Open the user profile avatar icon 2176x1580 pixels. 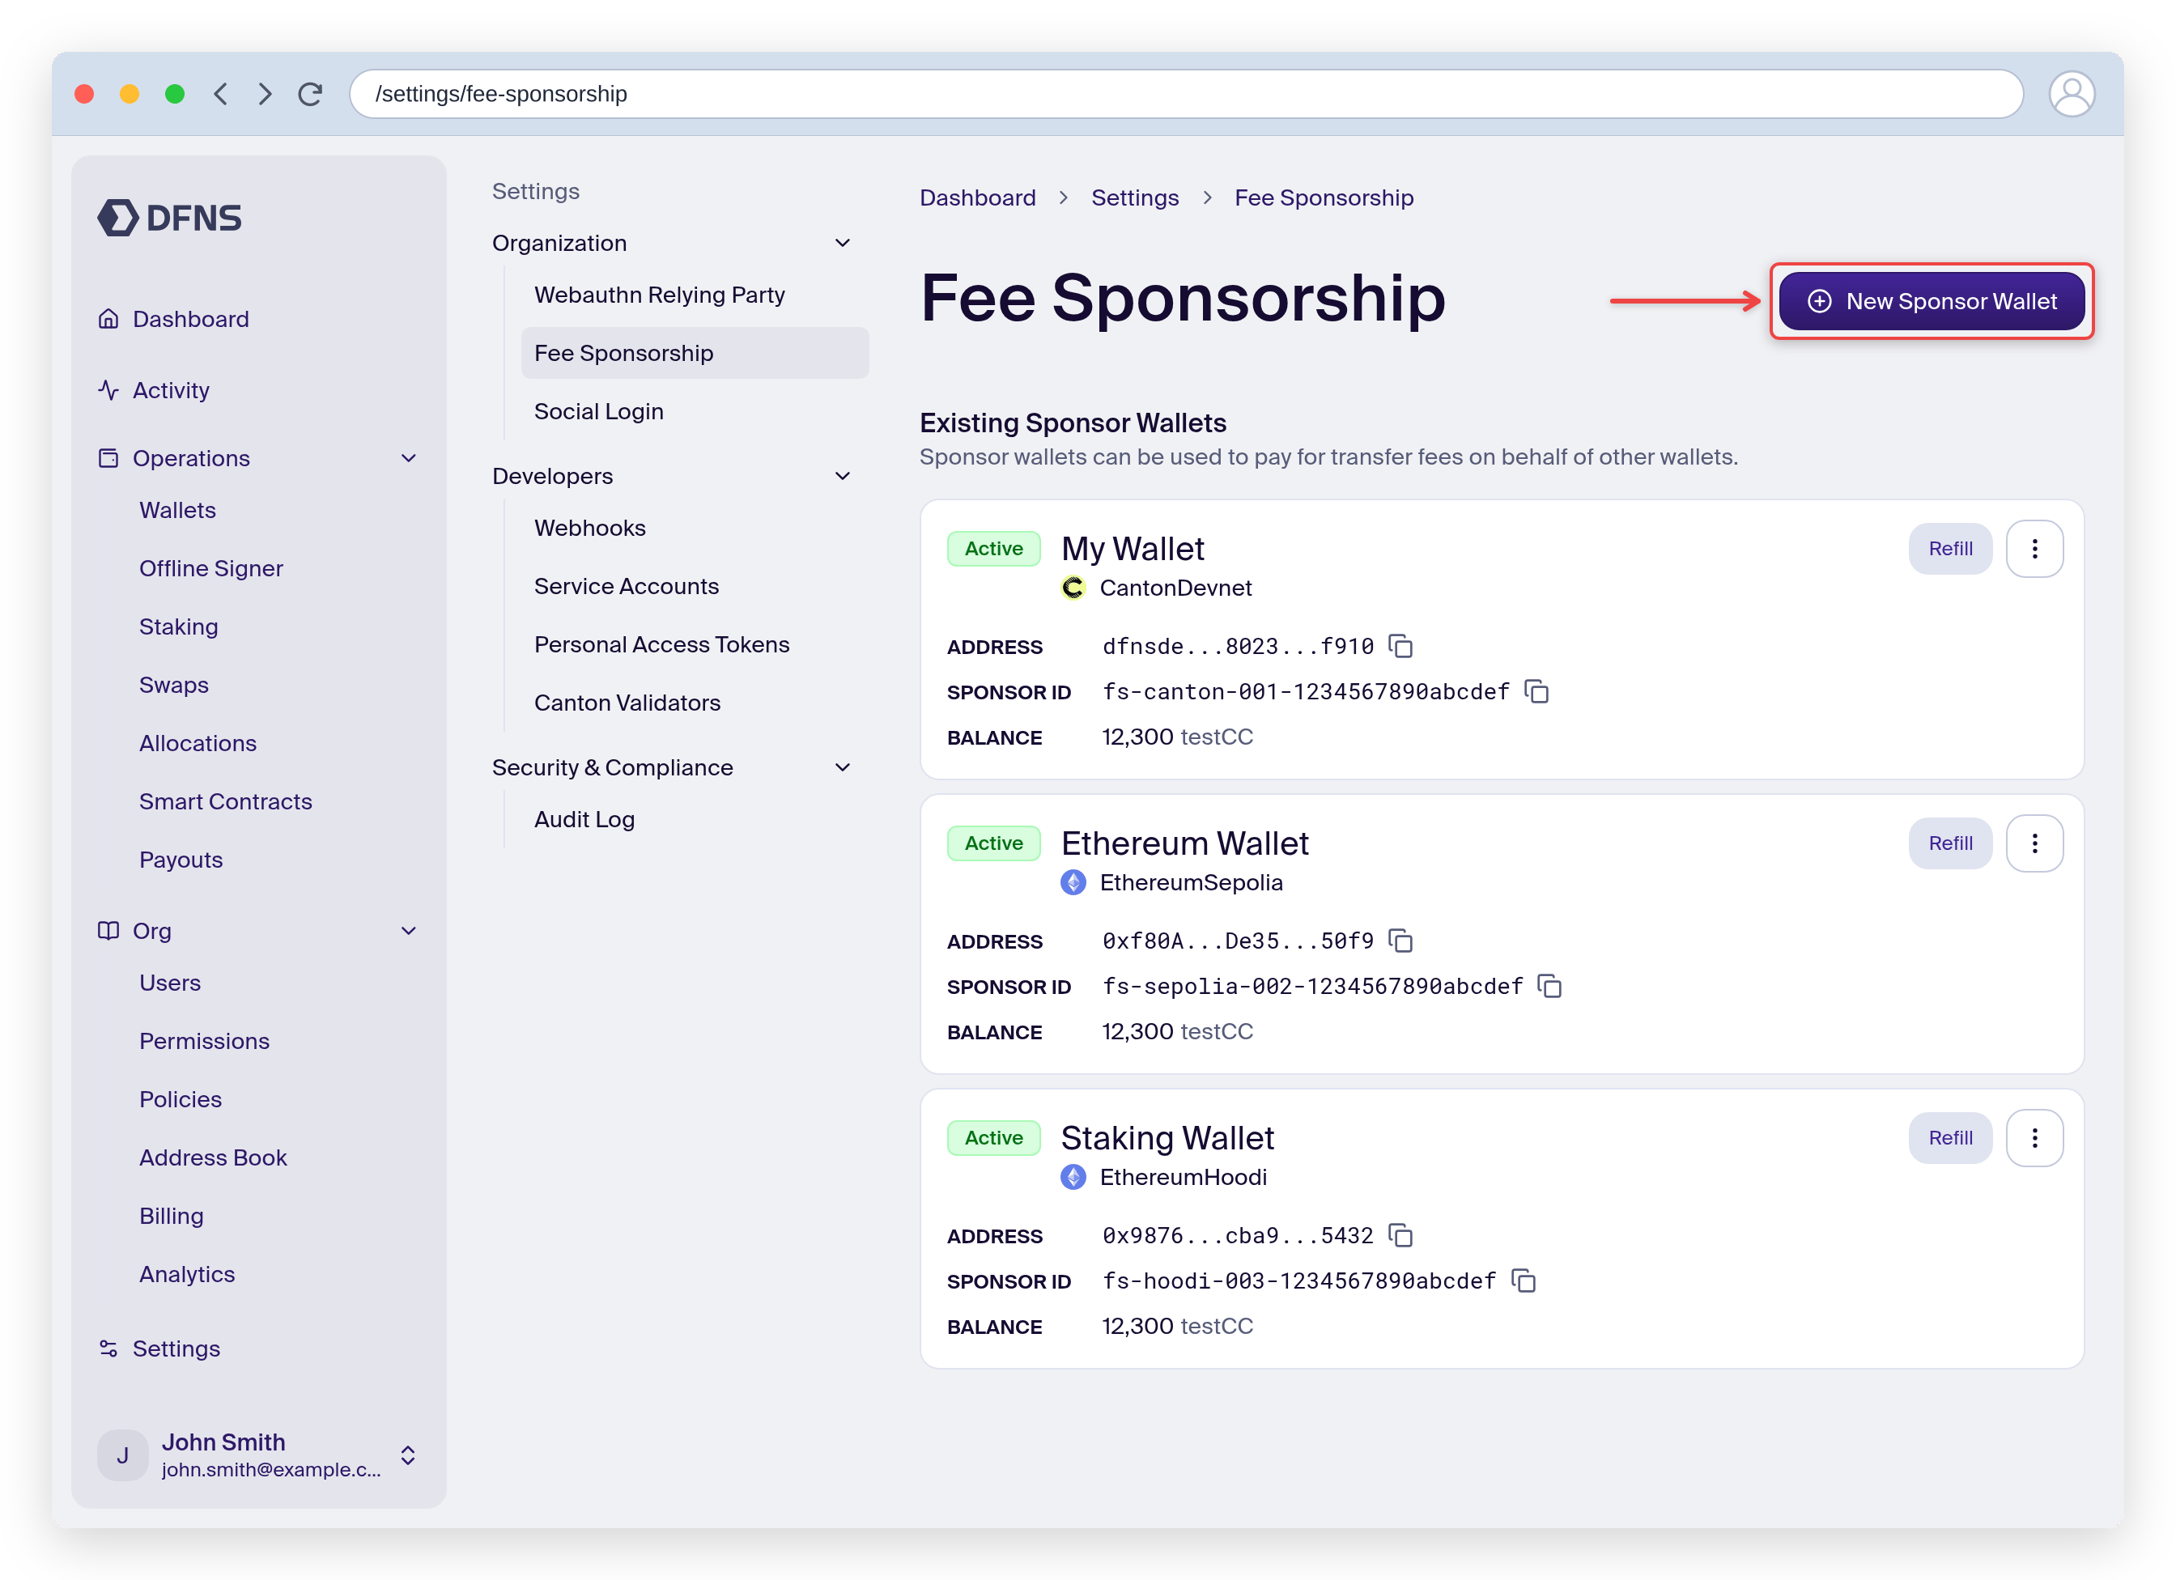(2072, 94)
